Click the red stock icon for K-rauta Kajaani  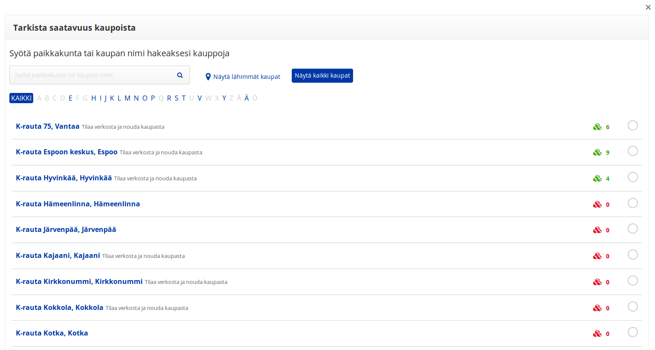(597, 256)
